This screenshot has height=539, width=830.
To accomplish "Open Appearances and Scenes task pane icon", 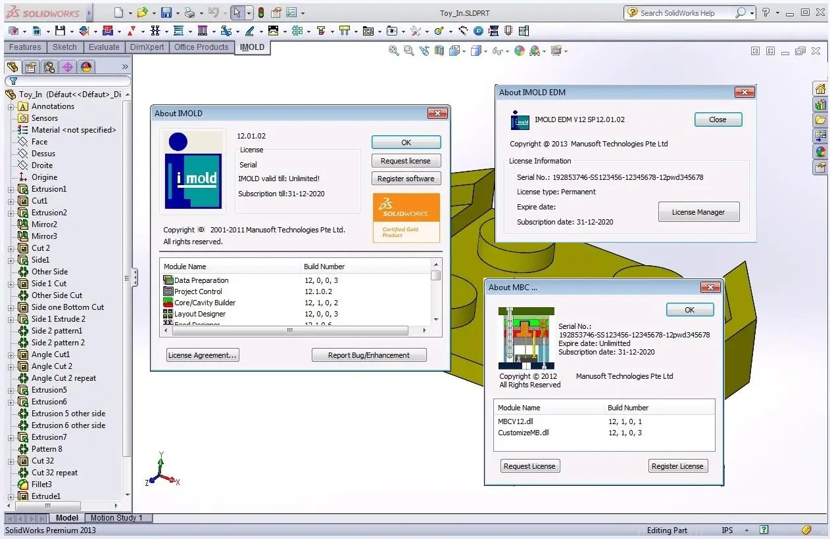I will [820, 152].
